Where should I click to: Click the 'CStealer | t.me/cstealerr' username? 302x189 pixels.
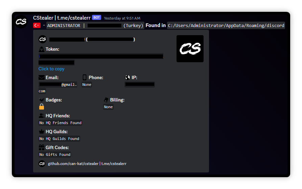pyautogui.click(x=62, y=18)
